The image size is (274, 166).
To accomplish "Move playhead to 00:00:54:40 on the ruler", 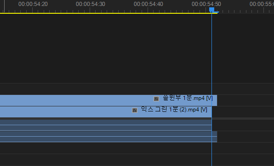I will pos(148,4).
